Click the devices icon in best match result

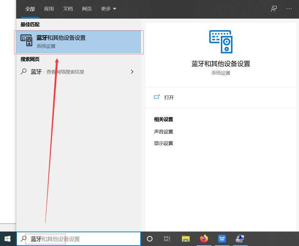point(26,40)
